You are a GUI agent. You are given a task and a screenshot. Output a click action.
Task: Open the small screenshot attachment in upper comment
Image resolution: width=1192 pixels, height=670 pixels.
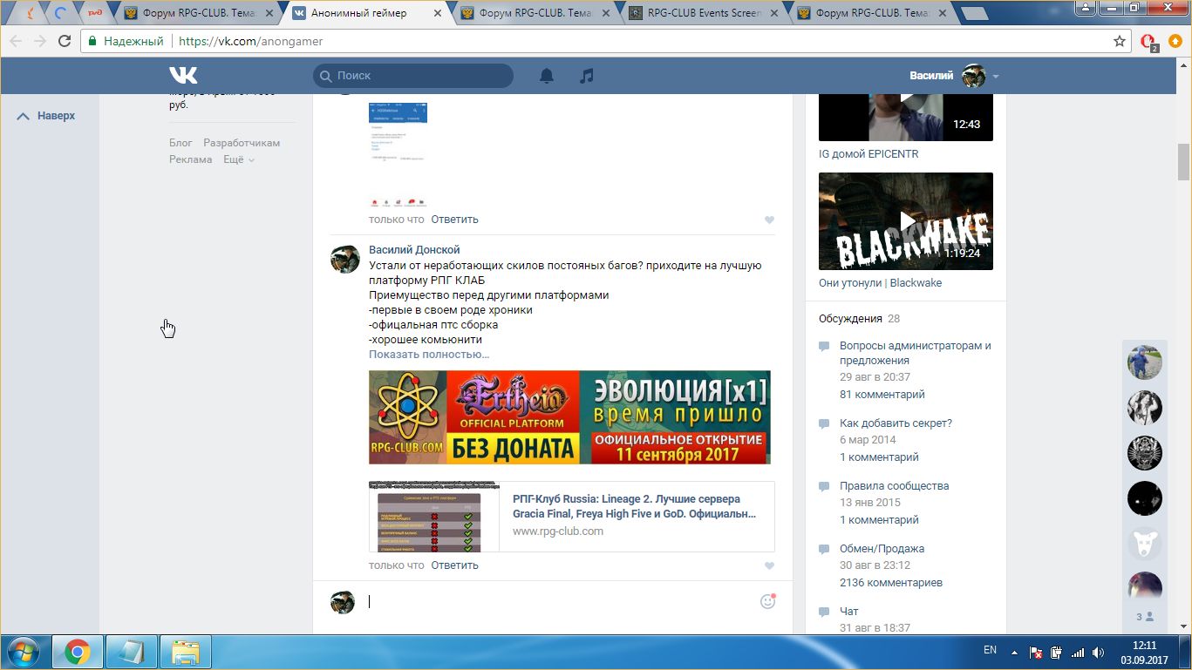coord(398,153)
